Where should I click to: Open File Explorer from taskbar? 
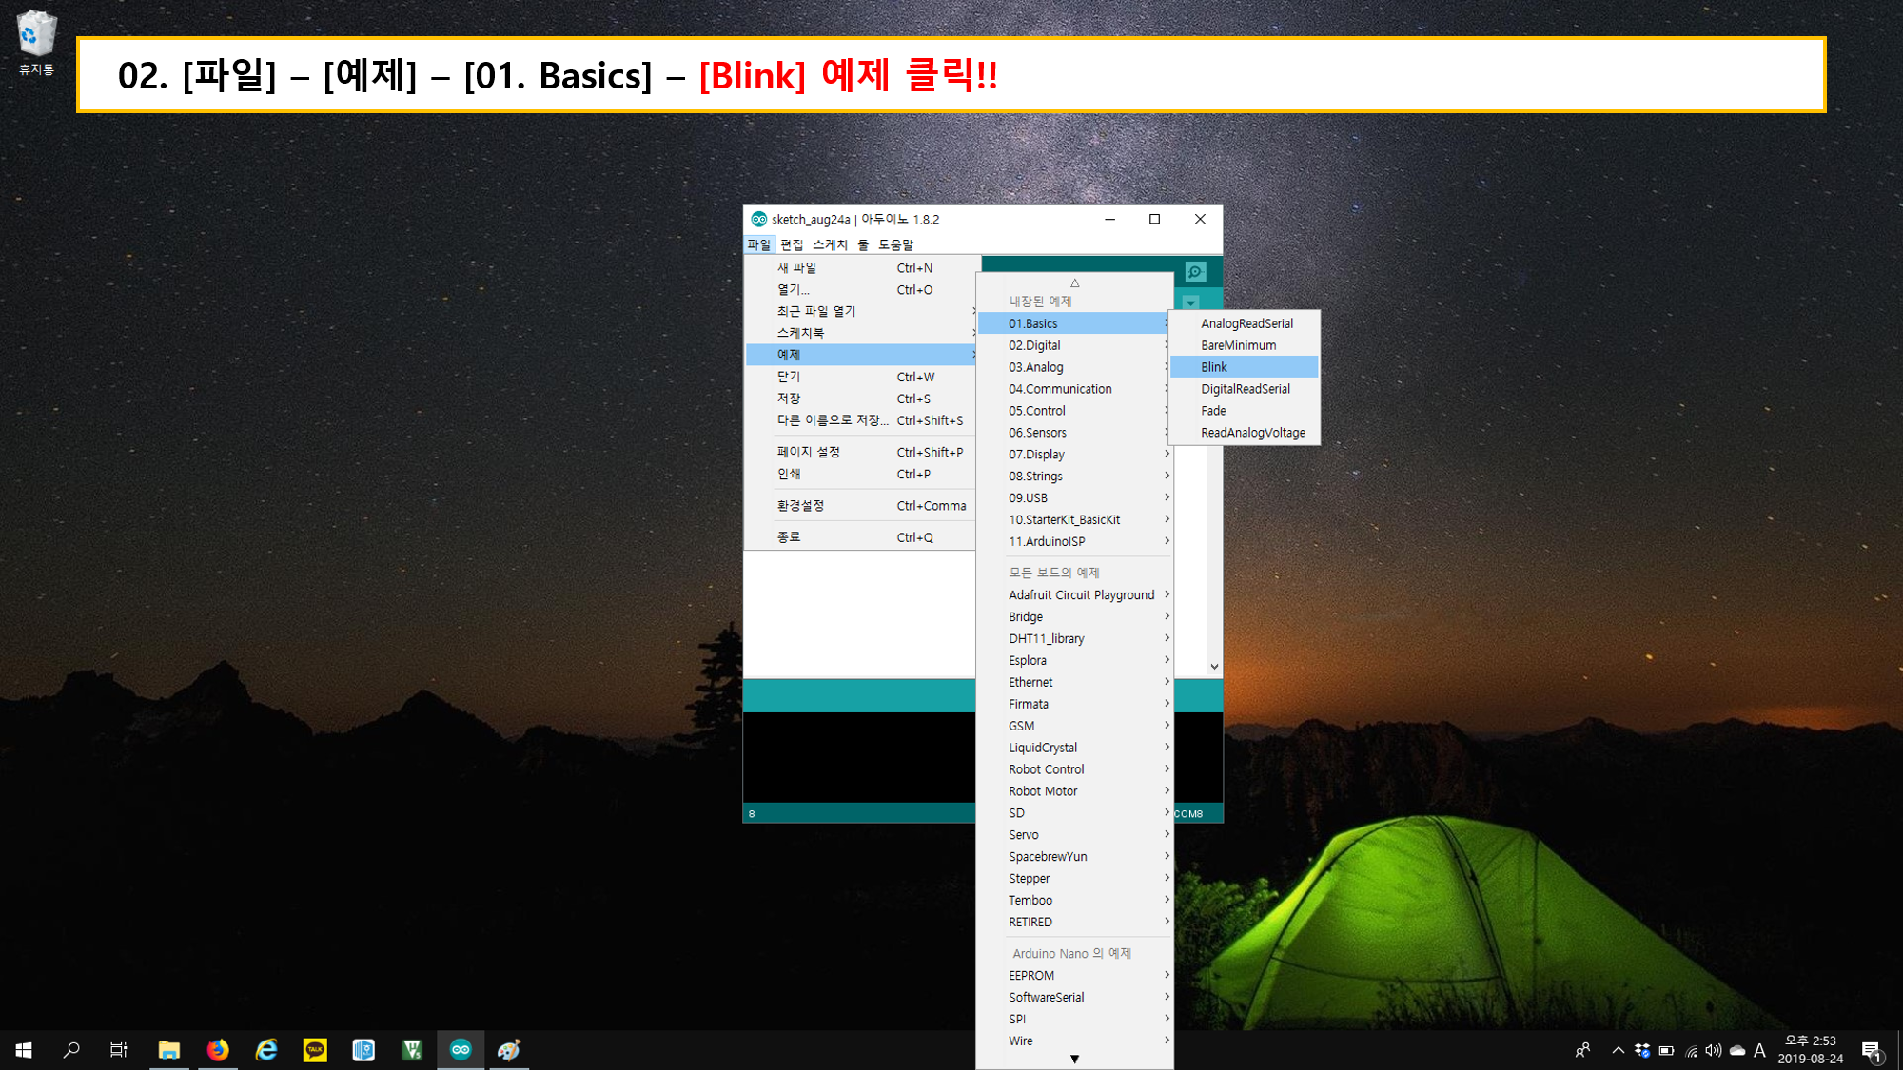169,1050
